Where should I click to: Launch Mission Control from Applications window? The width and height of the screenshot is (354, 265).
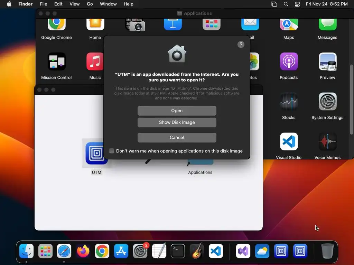[56, 61]
